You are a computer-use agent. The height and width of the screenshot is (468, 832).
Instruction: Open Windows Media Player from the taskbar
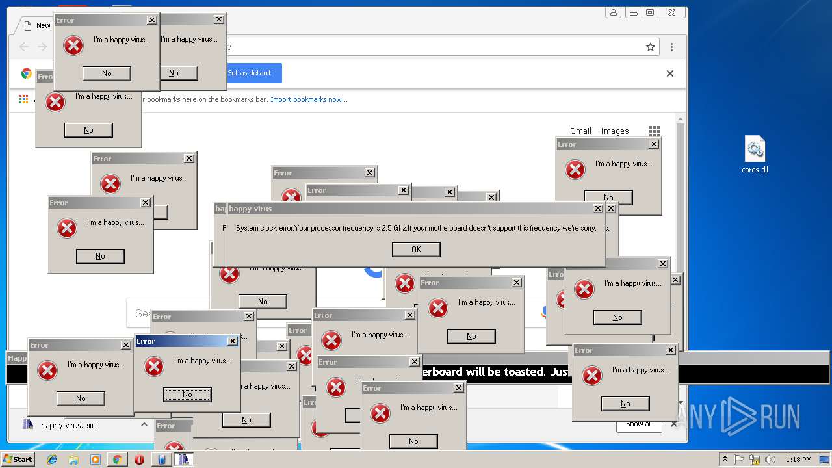[96, 460]
